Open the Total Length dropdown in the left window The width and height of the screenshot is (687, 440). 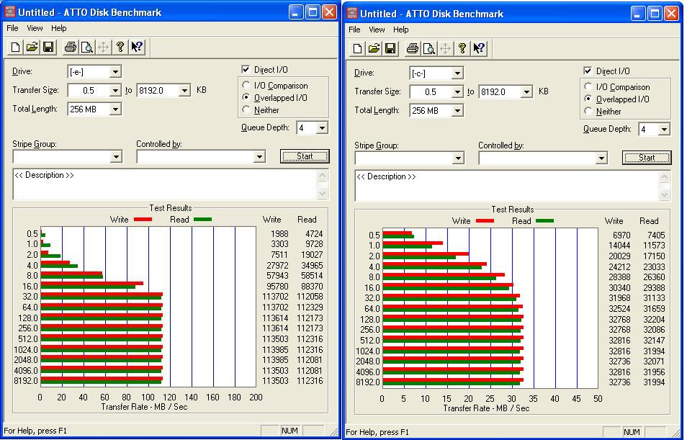115,109
